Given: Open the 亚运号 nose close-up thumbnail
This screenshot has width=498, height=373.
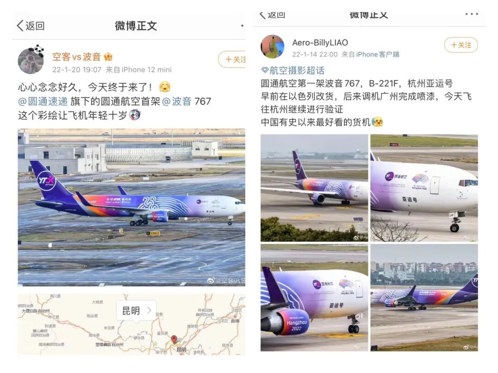Looking at the screenshot, I should (x=424, y=188).
